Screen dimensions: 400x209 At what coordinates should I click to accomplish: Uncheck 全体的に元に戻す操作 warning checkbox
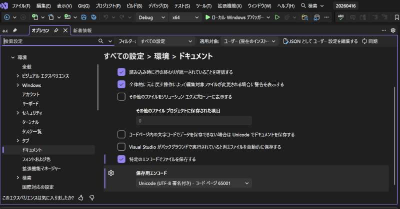(121, 84)
